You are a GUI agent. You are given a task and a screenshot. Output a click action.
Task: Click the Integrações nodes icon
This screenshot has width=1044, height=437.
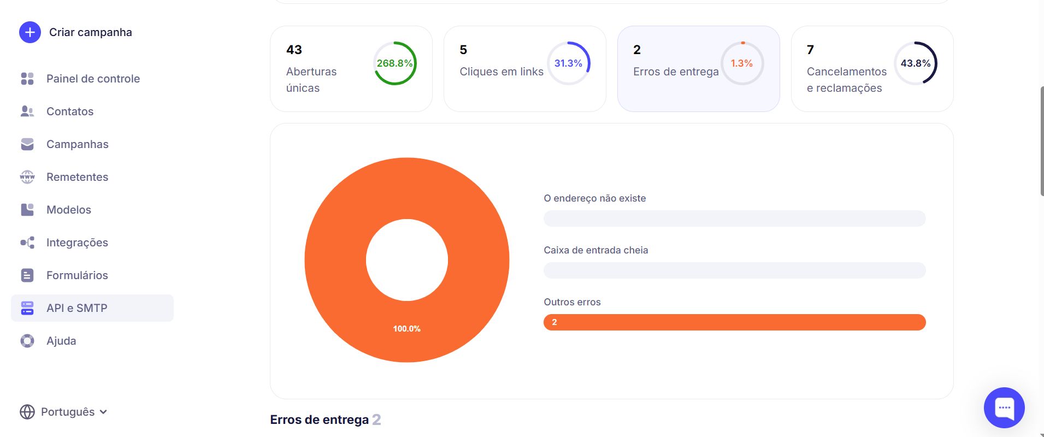point(27,243)
